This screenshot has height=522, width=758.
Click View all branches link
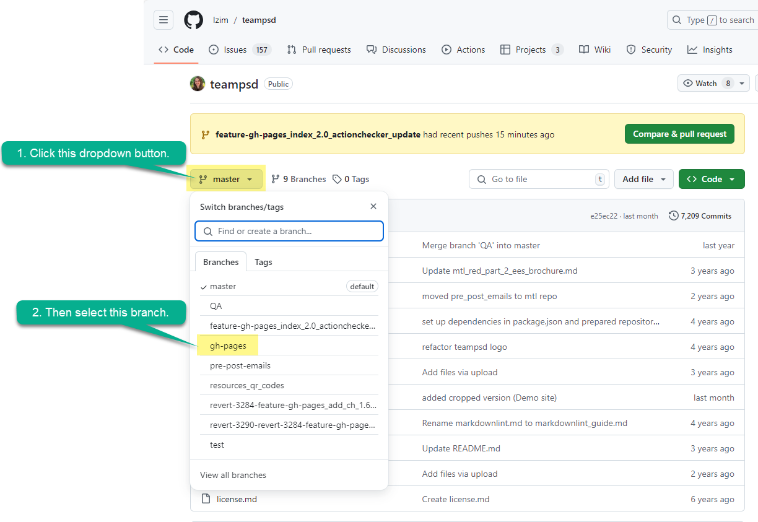coord(233,475)
